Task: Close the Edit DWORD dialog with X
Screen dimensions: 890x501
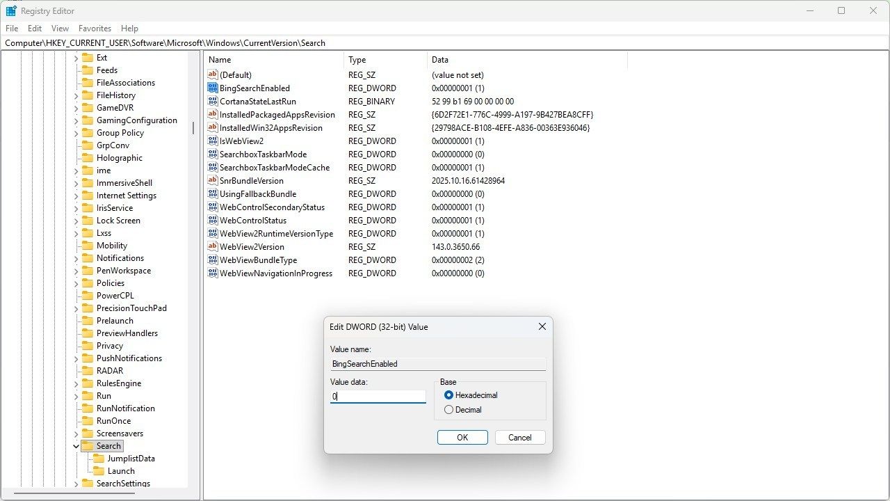Action: [542, 326]
